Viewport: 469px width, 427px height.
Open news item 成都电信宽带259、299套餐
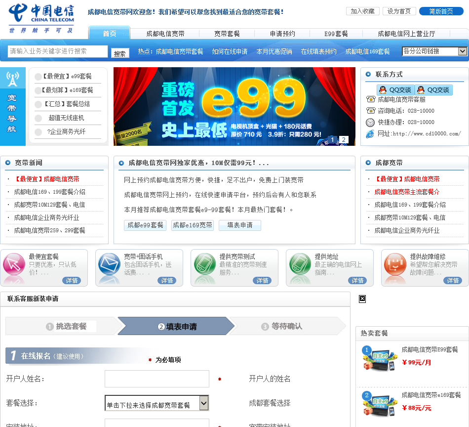click(50, 230)
